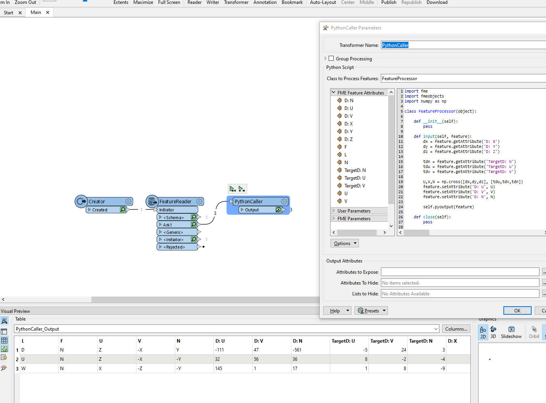The width and height of the screenshot is (546, 403).
Task: Select TargetD: V attribute in tree
Action: click(x=355, y=186)
